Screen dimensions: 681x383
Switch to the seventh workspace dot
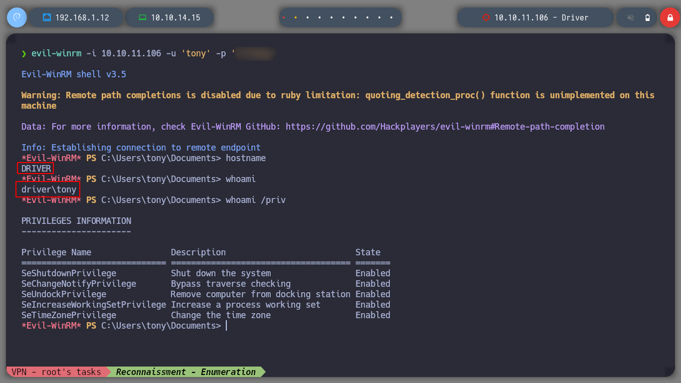click(355, 17)
